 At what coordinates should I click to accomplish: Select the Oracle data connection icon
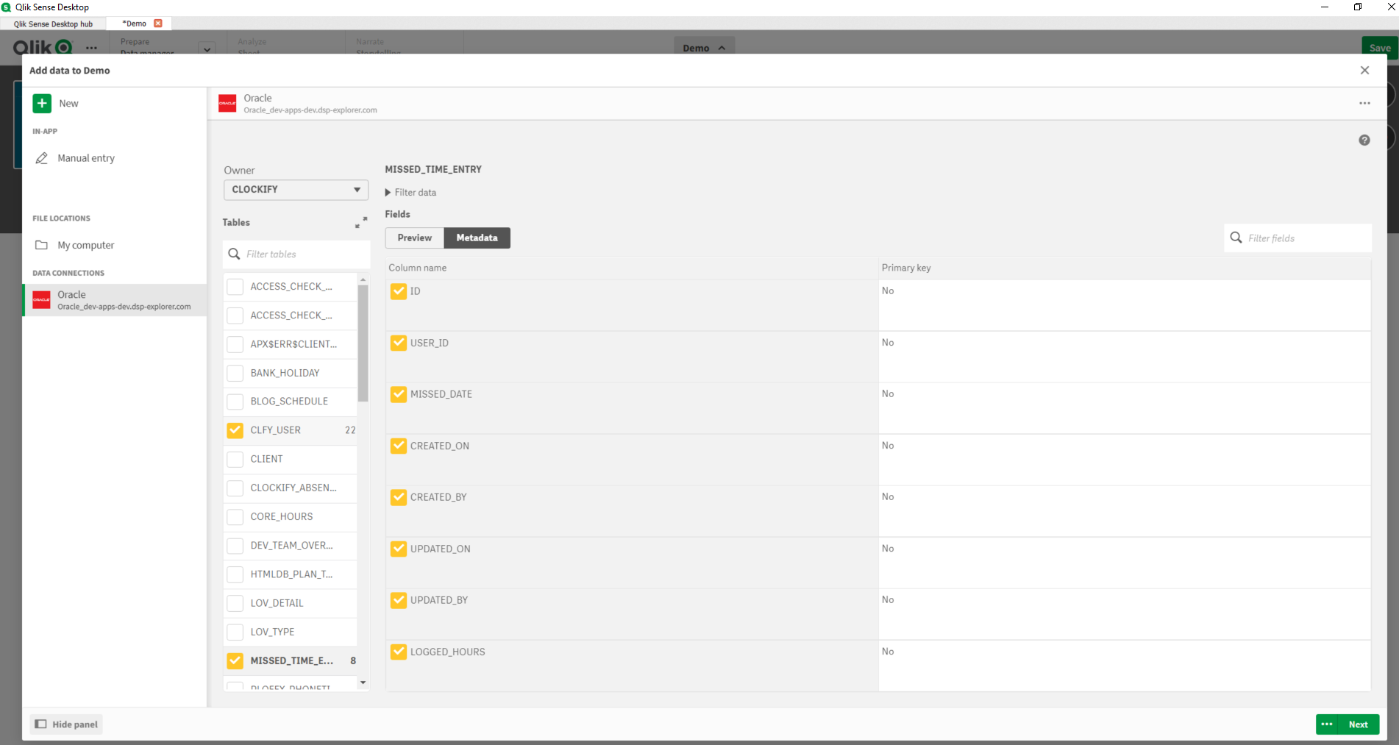coord(40,300)
